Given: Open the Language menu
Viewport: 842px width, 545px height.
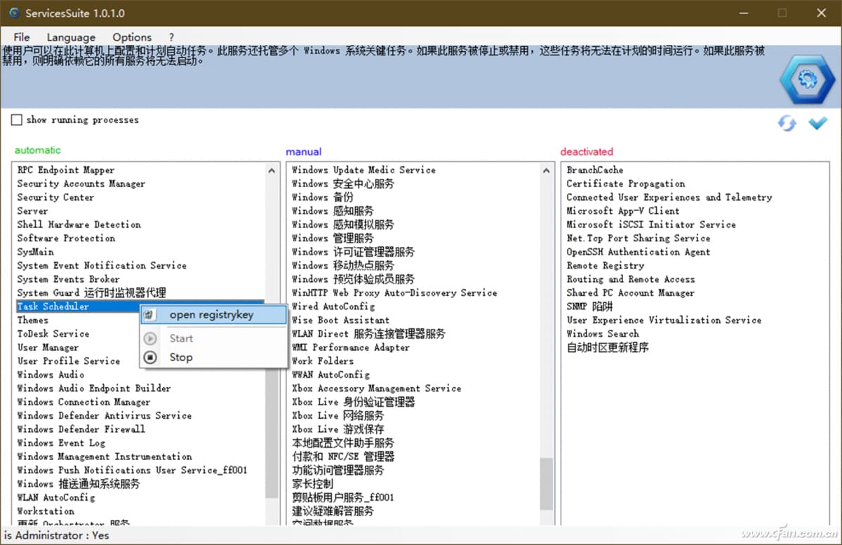Looking at the screenshot, I should (x=71, y=37).
